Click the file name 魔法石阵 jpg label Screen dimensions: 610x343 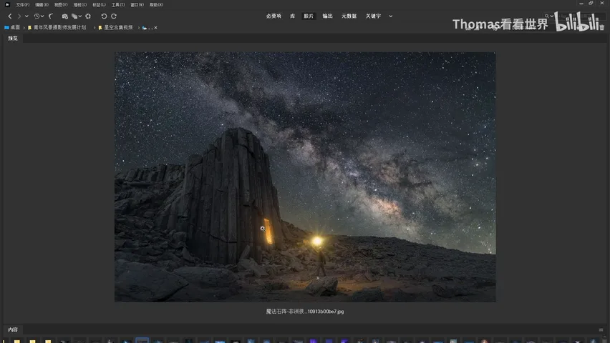(305, 312)
